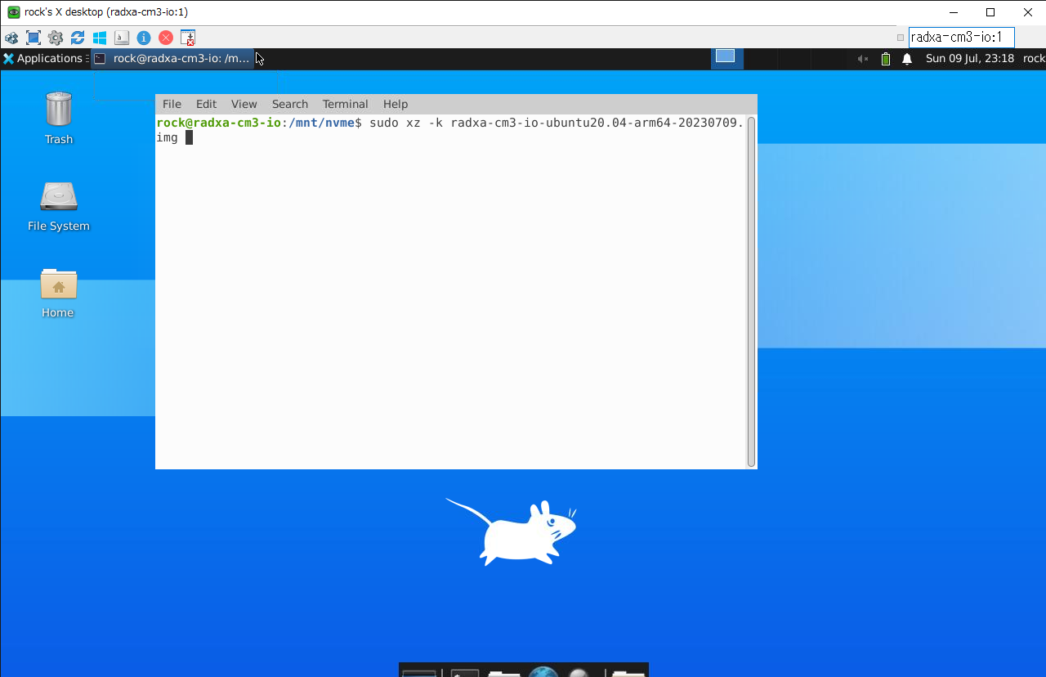
Task: Select the rock@radxa-cm3-io terminal taskbar button
Action: (172, 59)
